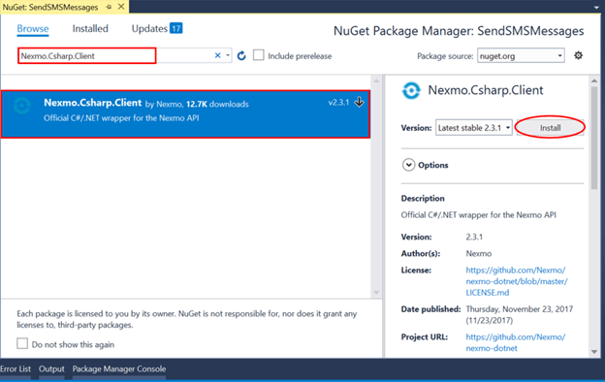This screenshot has height=382, width=605.
Task: Open the Project URL github link
Action: tap(516, 342)
